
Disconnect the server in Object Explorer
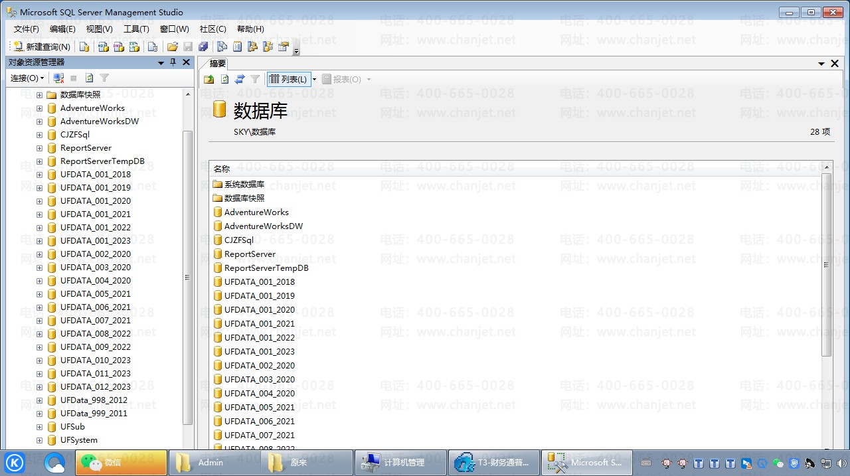(58, 78)
